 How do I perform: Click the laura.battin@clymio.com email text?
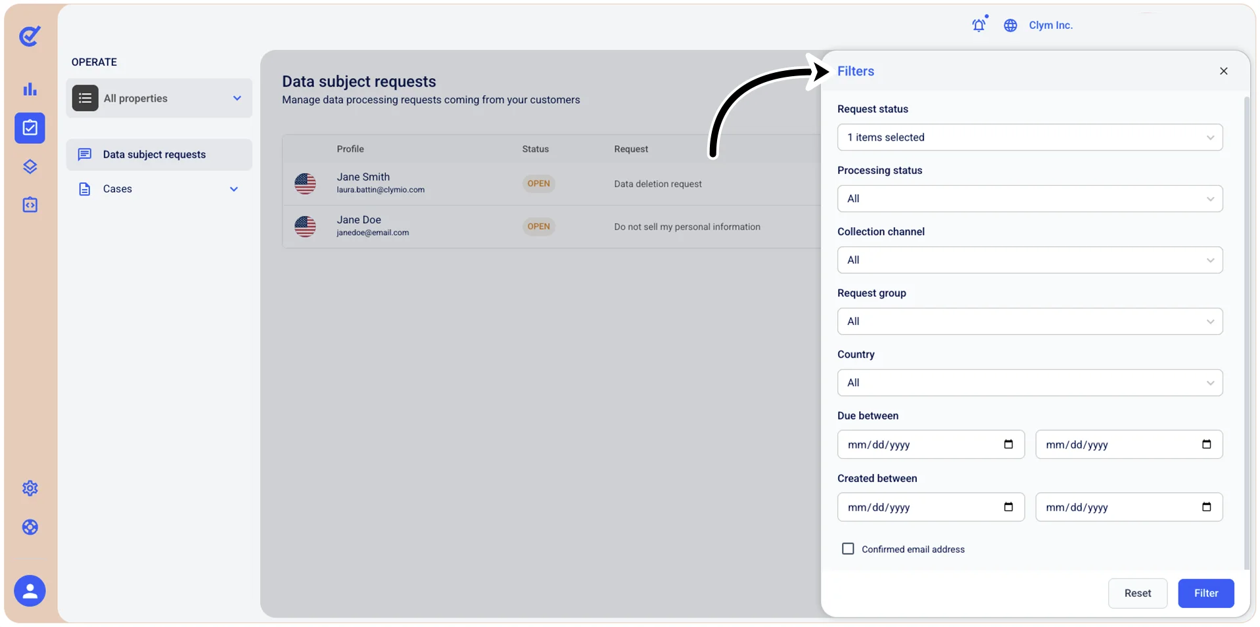(381, 190)
